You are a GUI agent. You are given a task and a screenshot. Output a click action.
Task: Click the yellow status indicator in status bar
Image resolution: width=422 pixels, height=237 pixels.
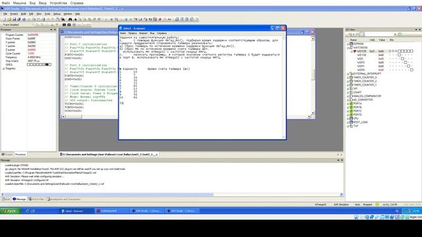tap(377, 205)
